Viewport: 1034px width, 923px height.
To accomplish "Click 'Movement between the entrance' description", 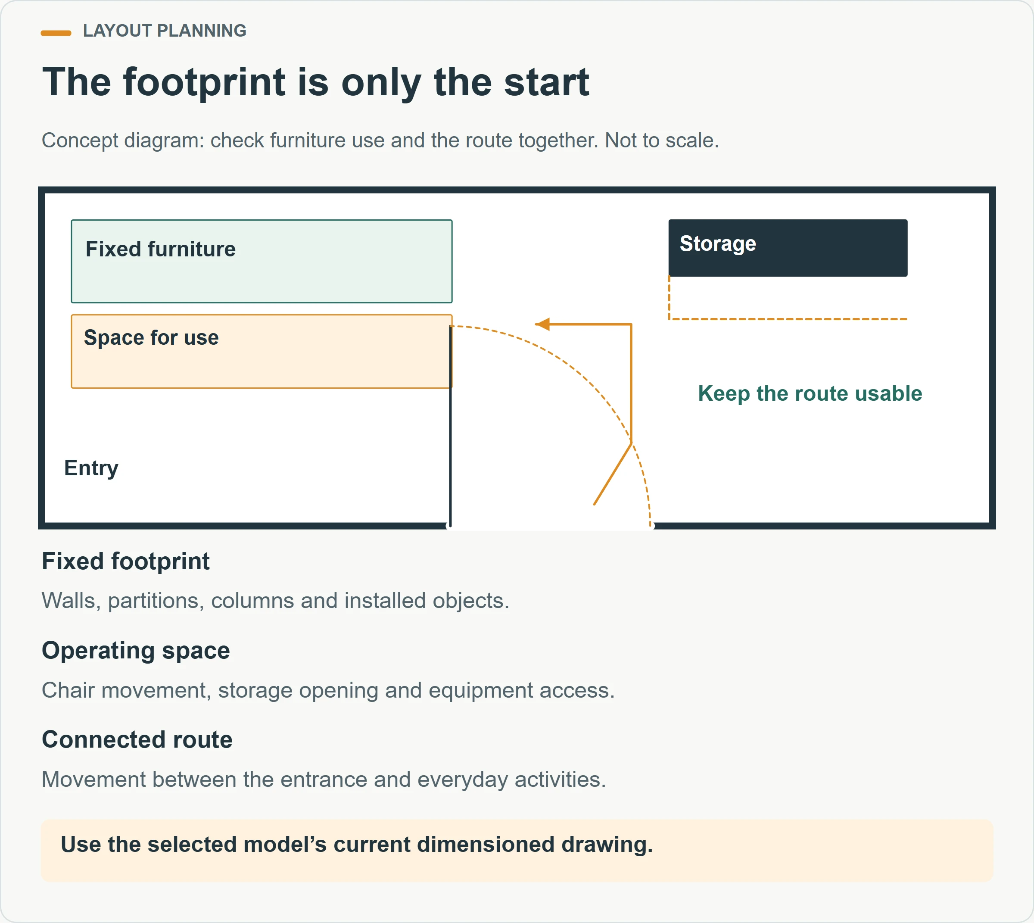I will (x=324, y=780).
